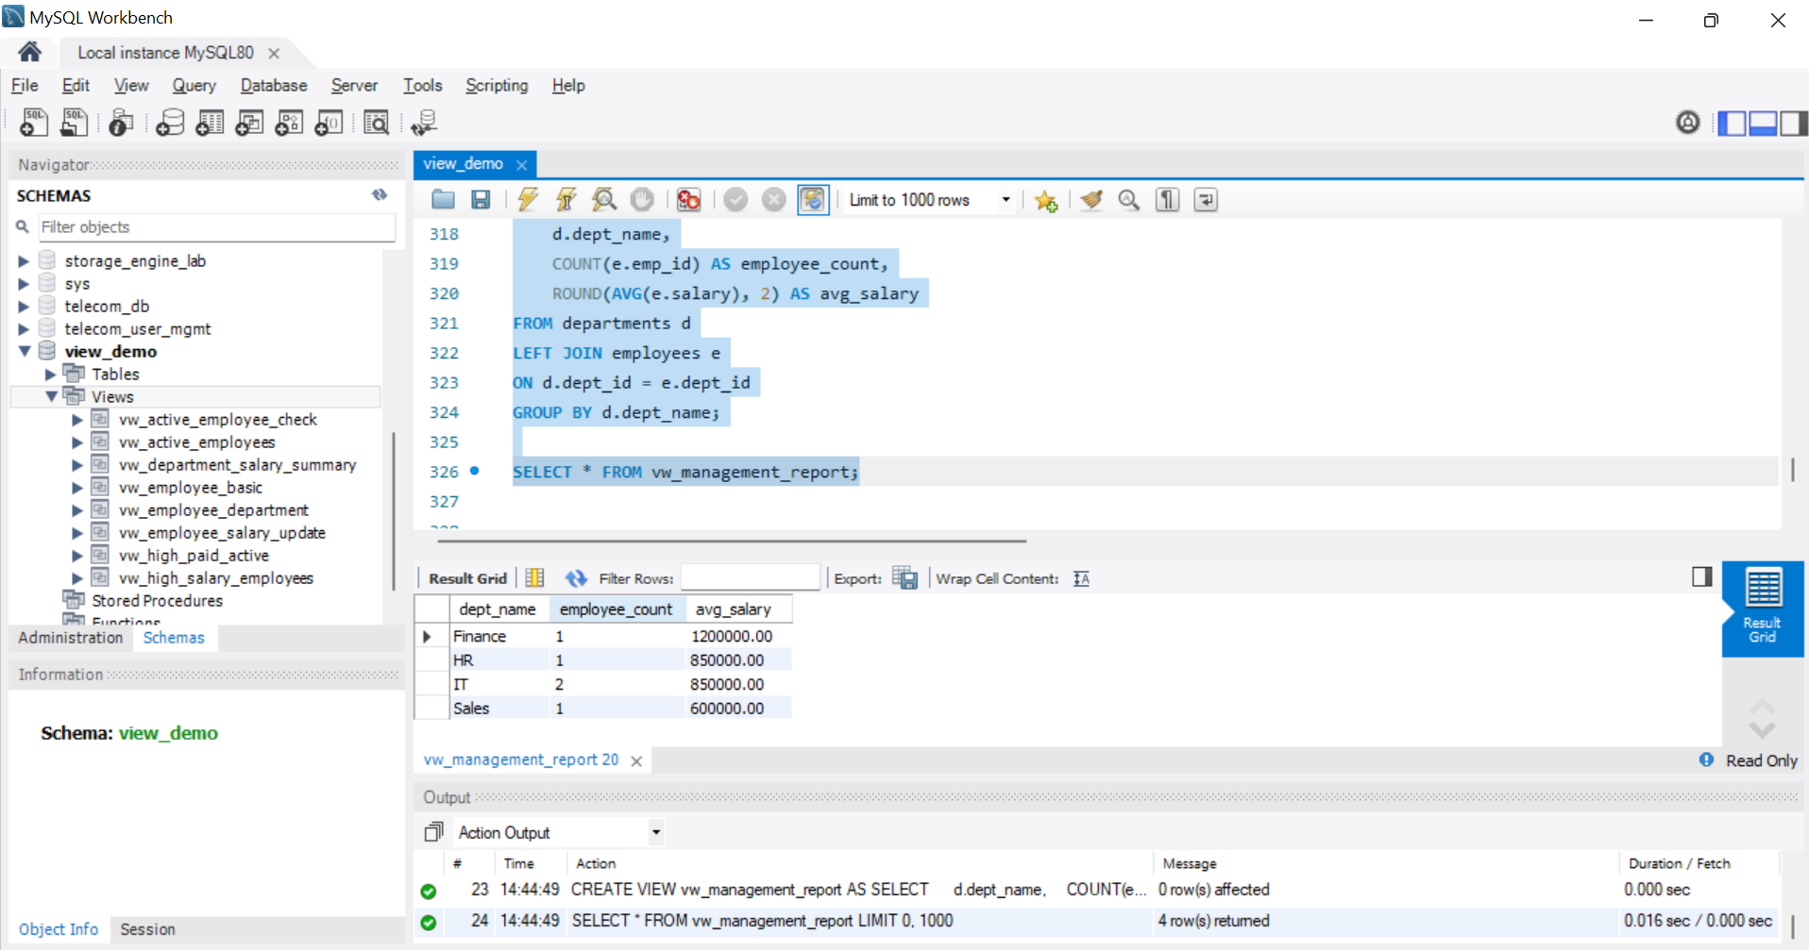Screen dimensions: 1809x950
Task: Switch to the Administration tab
Action: click(71, 638)
